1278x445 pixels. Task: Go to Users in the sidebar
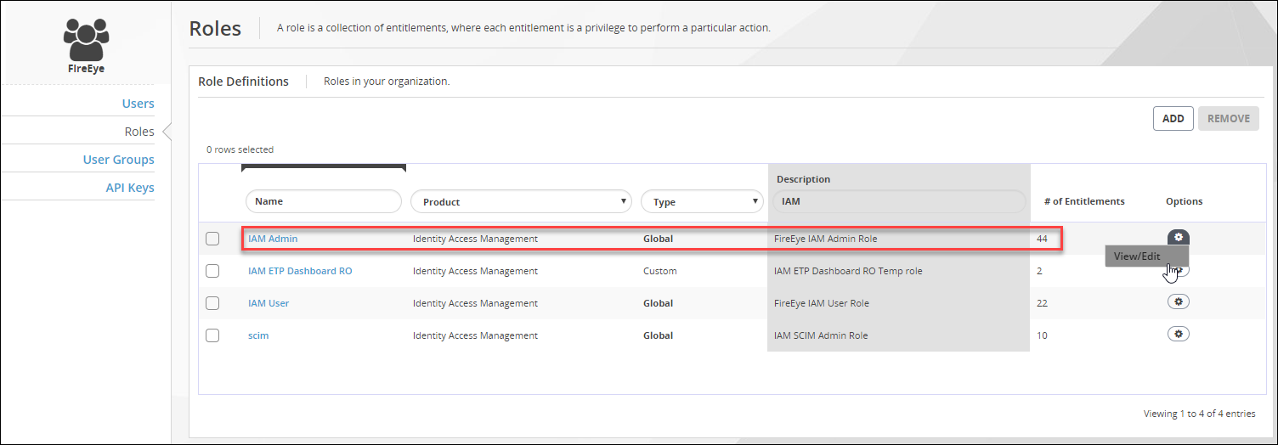coord(139,104)
